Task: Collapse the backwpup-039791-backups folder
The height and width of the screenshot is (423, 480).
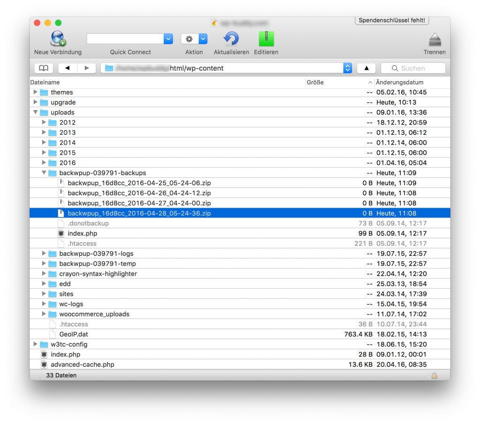Action: point(44,173)
